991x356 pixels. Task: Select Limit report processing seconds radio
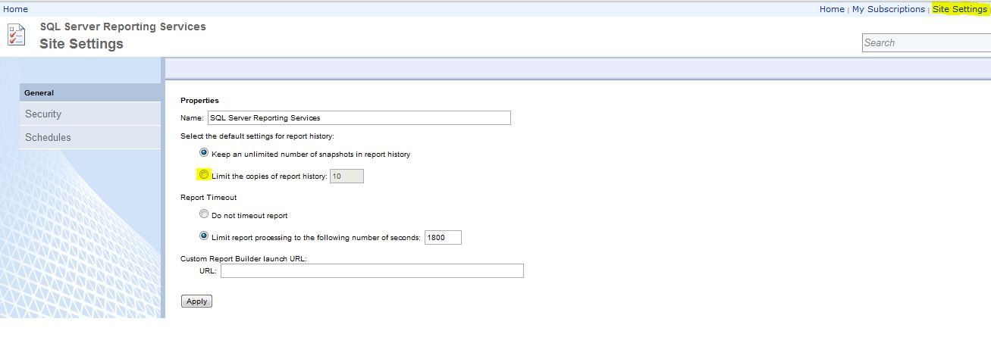point(204,236)
